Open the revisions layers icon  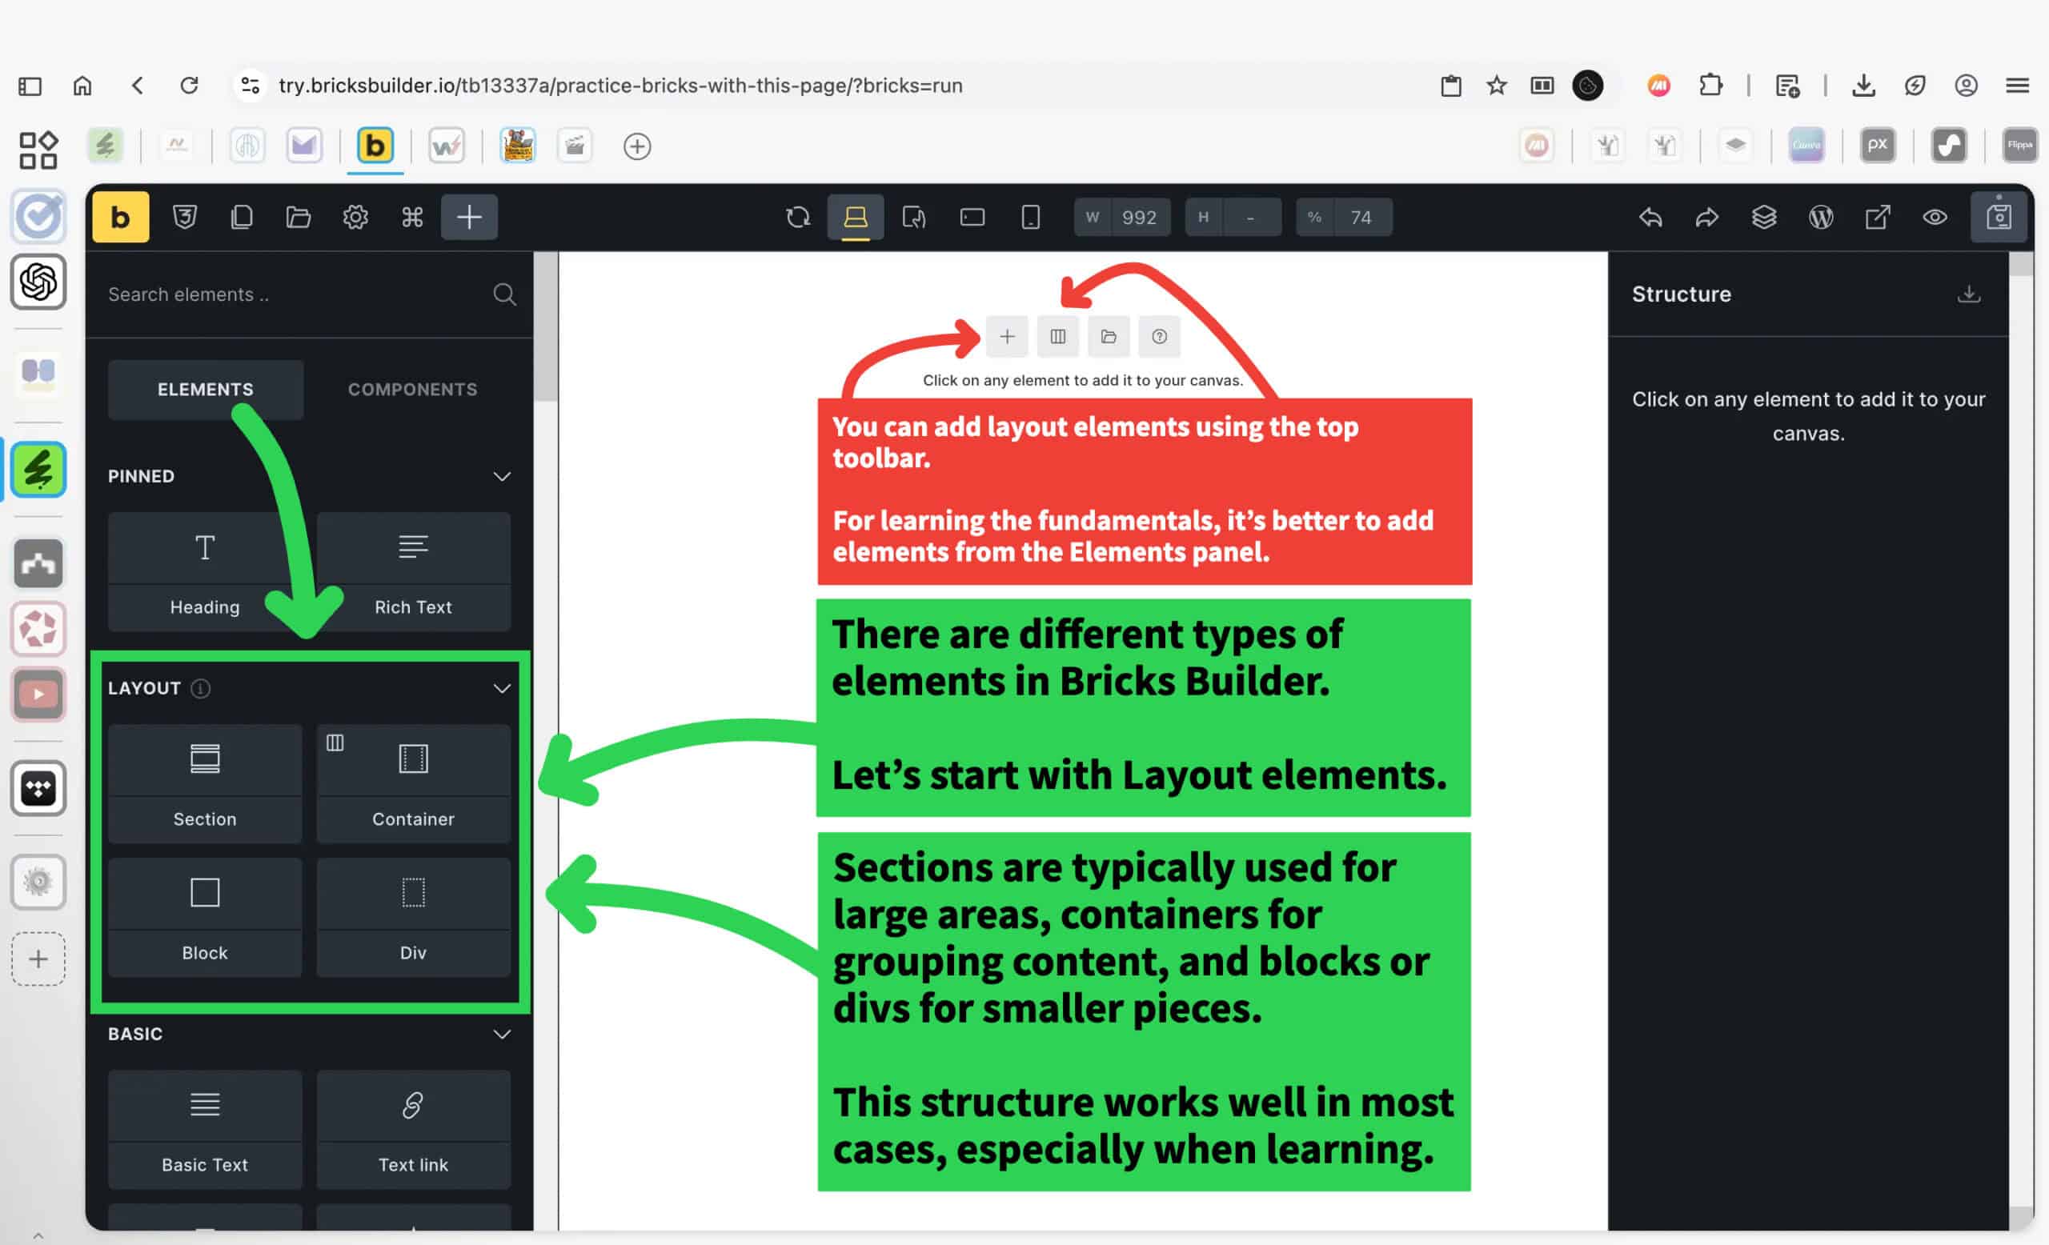tap(1764, 217)
